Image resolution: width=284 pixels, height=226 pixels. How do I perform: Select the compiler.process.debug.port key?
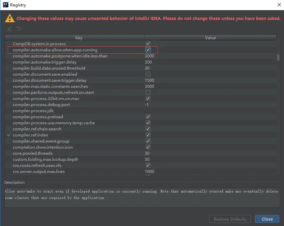click(41, 105)
